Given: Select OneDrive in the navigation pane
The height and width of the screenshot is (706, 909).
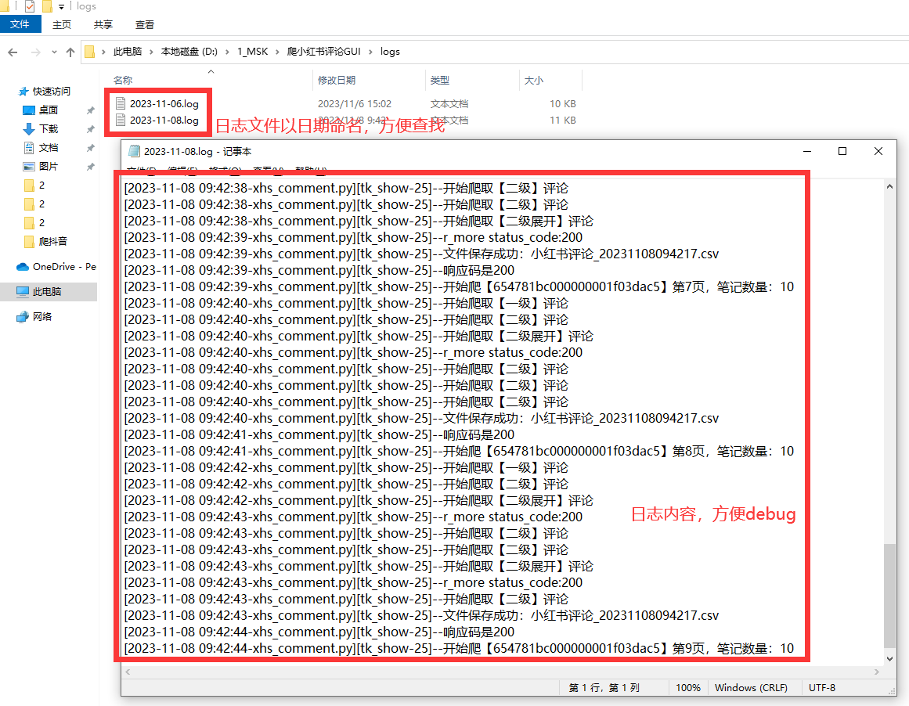Looking at the screenshot, I should point(55,267).
